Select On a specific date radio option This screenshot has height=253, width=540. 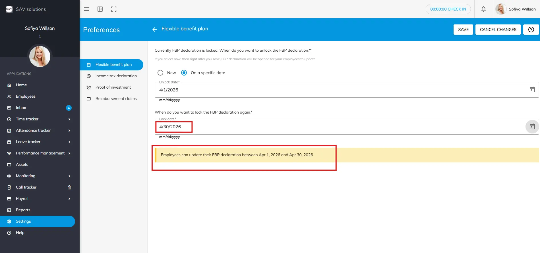184,73
